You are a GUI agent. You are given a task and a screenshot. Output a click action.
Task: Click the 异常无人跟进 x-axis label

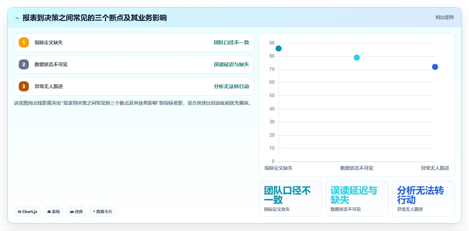point(435,168)
